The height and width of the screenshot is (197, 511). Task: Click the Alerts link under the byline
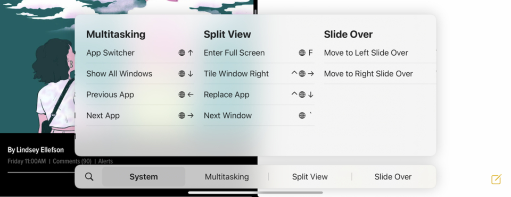tap(105, 161)
